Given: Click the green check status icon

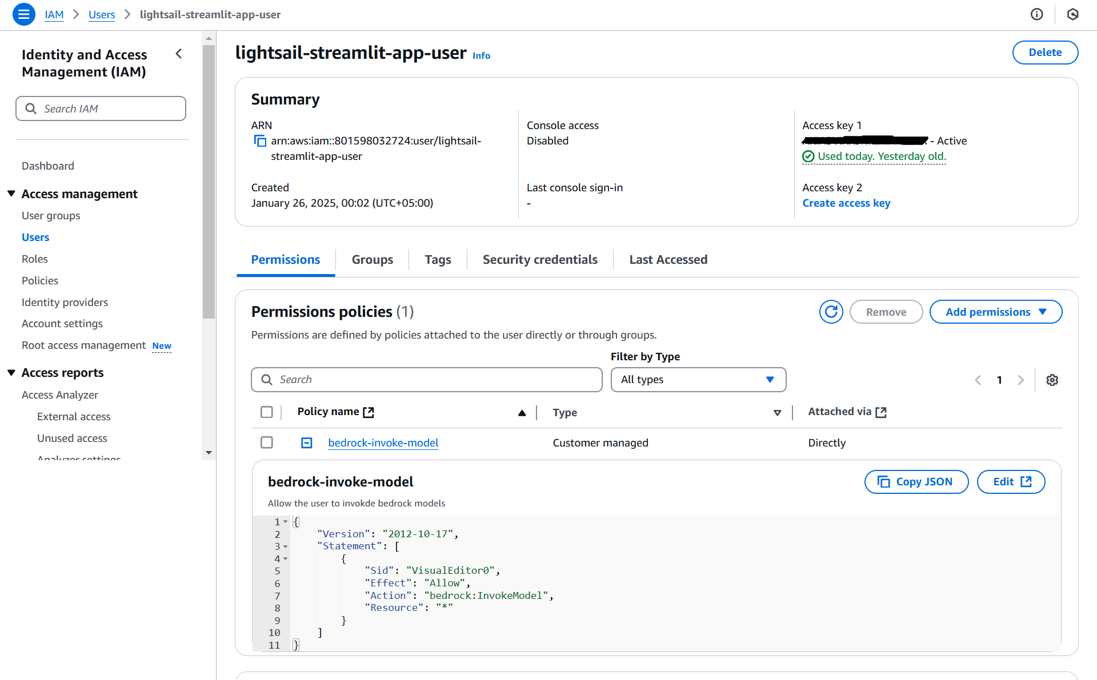Looking at the screenshot, I should (808, 156).
